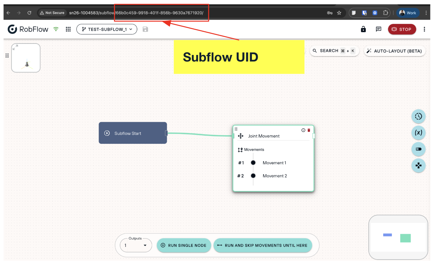Open the TEST-SUBFLOW_1 branch dropdown
Viewport: 441px width, 264px height.
coord(107,29)
